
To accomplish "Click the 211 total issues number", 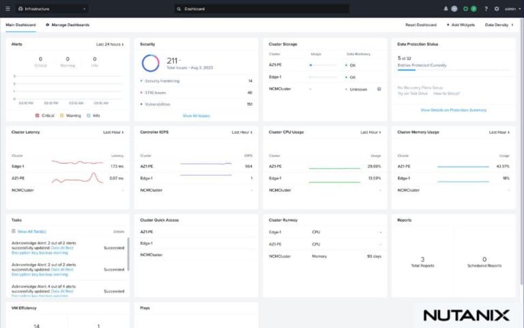I will tap(172, 61).
